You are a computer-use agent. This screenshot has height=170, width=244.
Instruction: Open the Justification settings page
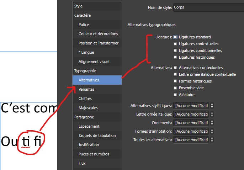tap(97, 145)
